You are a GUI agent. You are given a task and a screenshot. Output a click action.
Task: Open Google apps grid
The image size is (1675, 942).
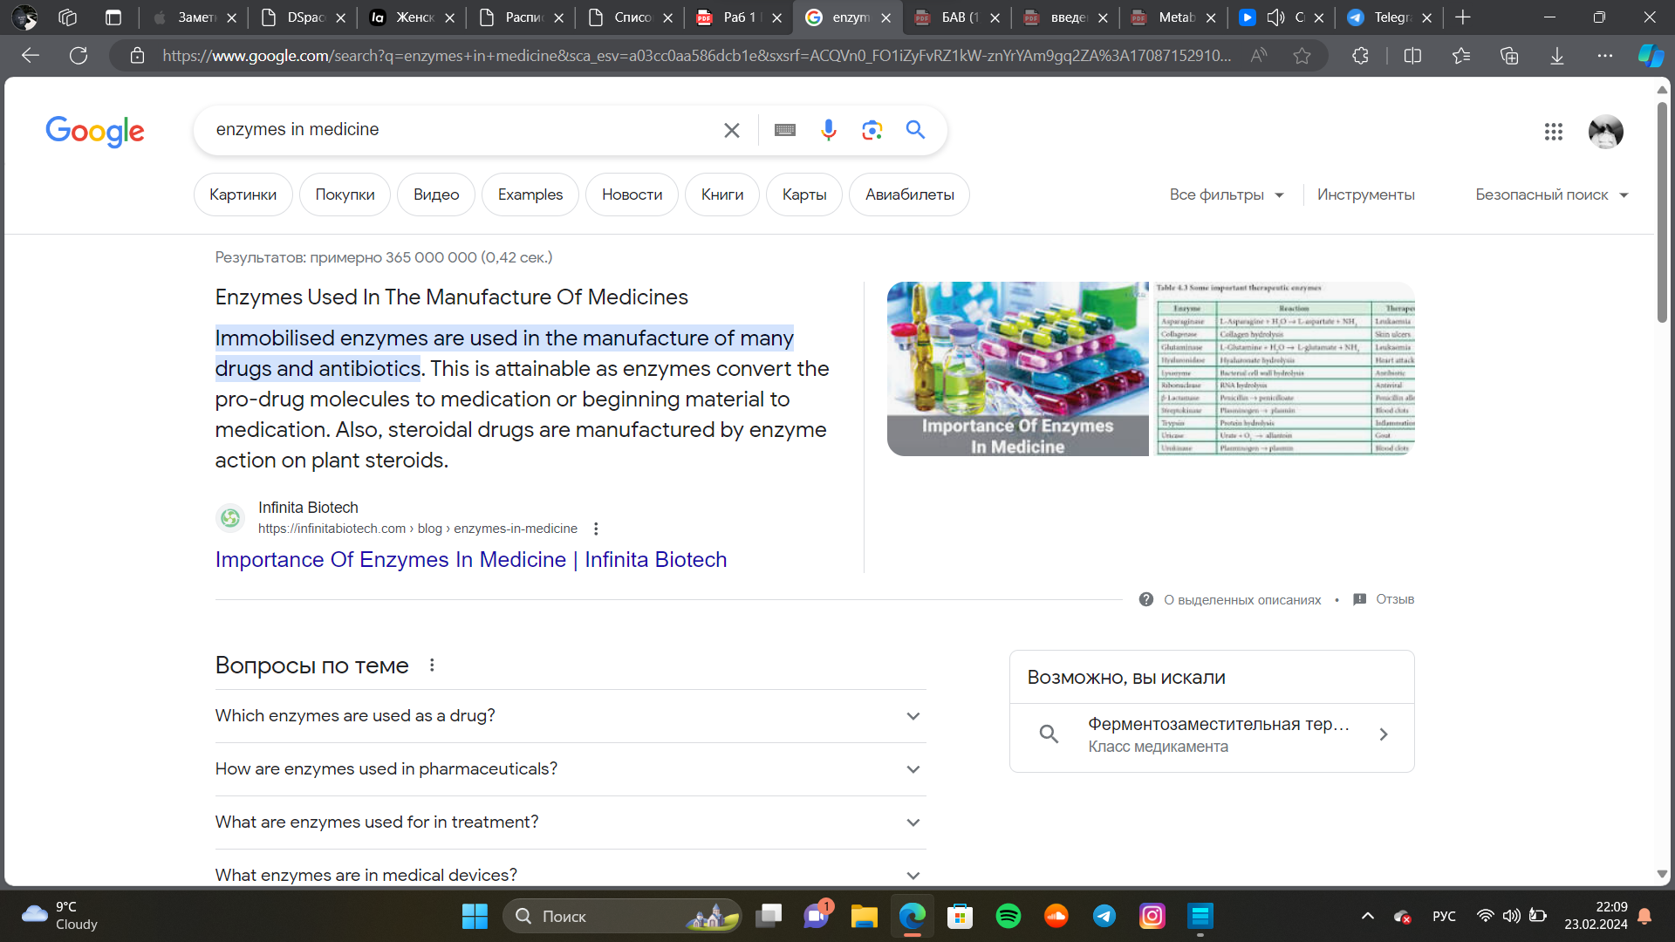pos(1553,132)
